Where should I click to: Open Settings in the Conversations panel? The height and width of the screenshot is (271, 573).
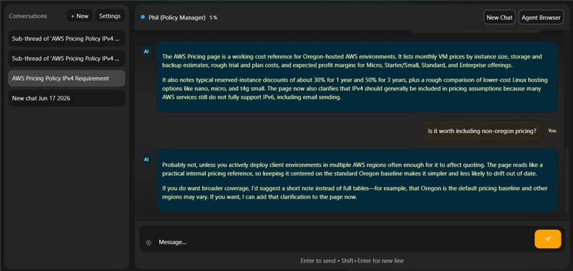(x=110, y=16)
